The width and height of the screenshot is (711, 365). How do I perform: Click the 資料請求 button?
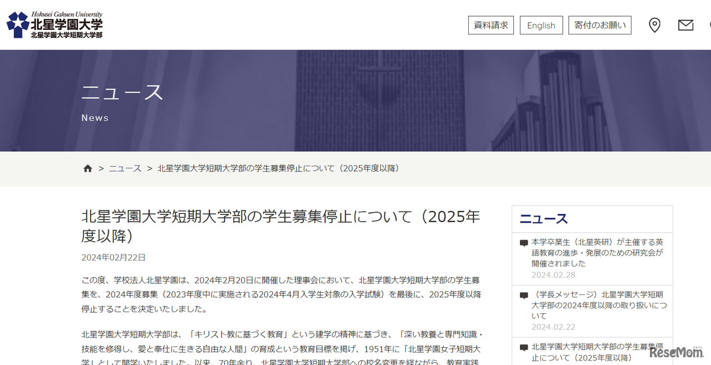[x=490, y=25]
